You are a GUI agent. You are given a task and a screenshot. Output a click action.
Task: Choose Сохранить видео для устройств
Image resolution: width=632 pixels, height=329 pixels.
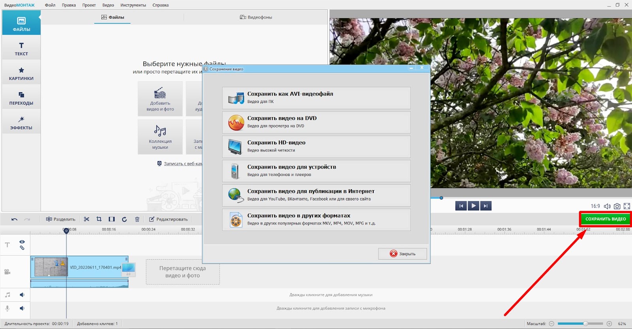pos(316,171)
